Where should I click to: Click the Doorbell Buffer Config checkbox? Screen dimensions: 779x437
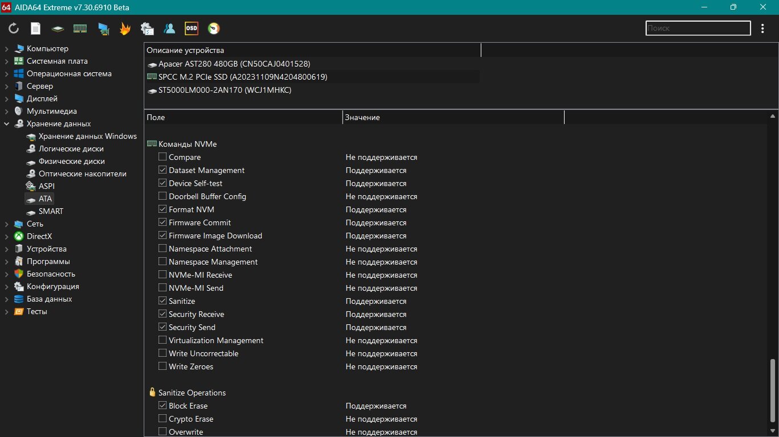(163, 196)
